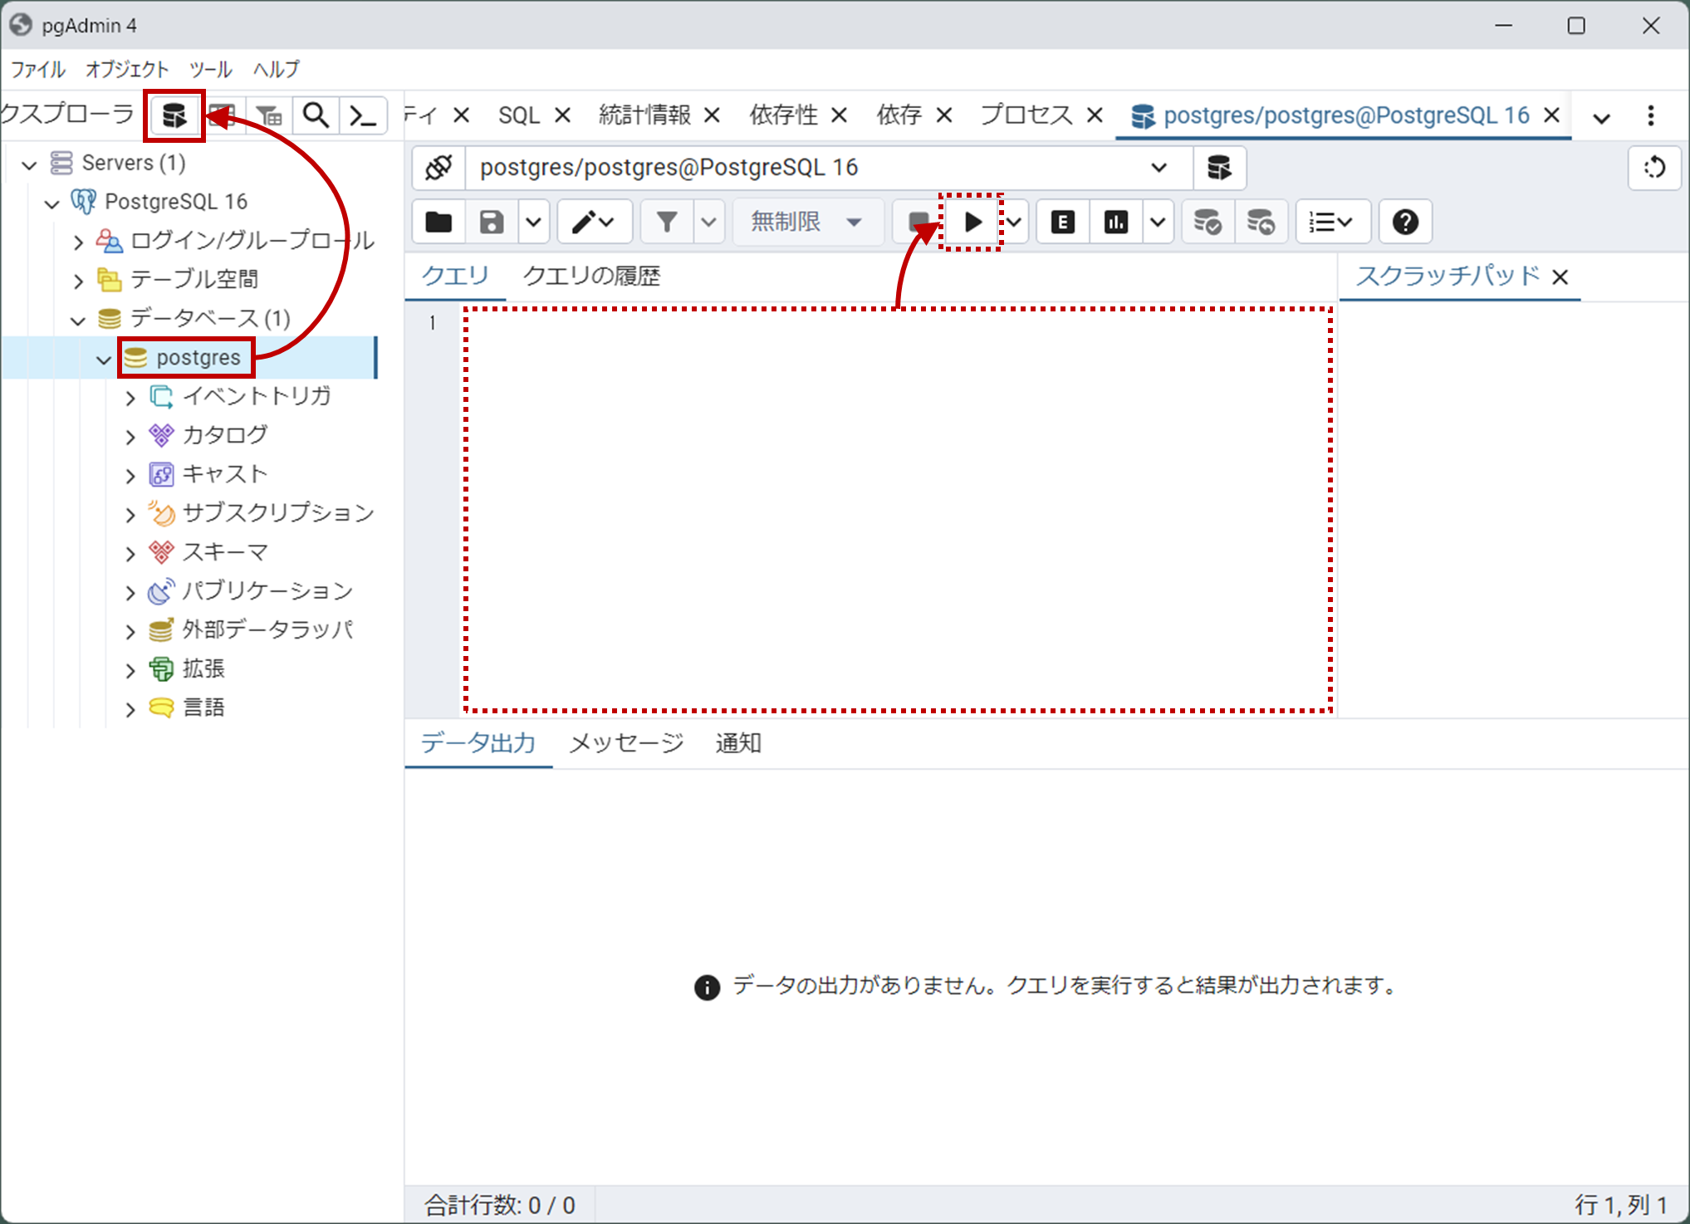1690x1224 pixels.
Task: Run the query with the Execute play button
Action: [x=972, y=222]
